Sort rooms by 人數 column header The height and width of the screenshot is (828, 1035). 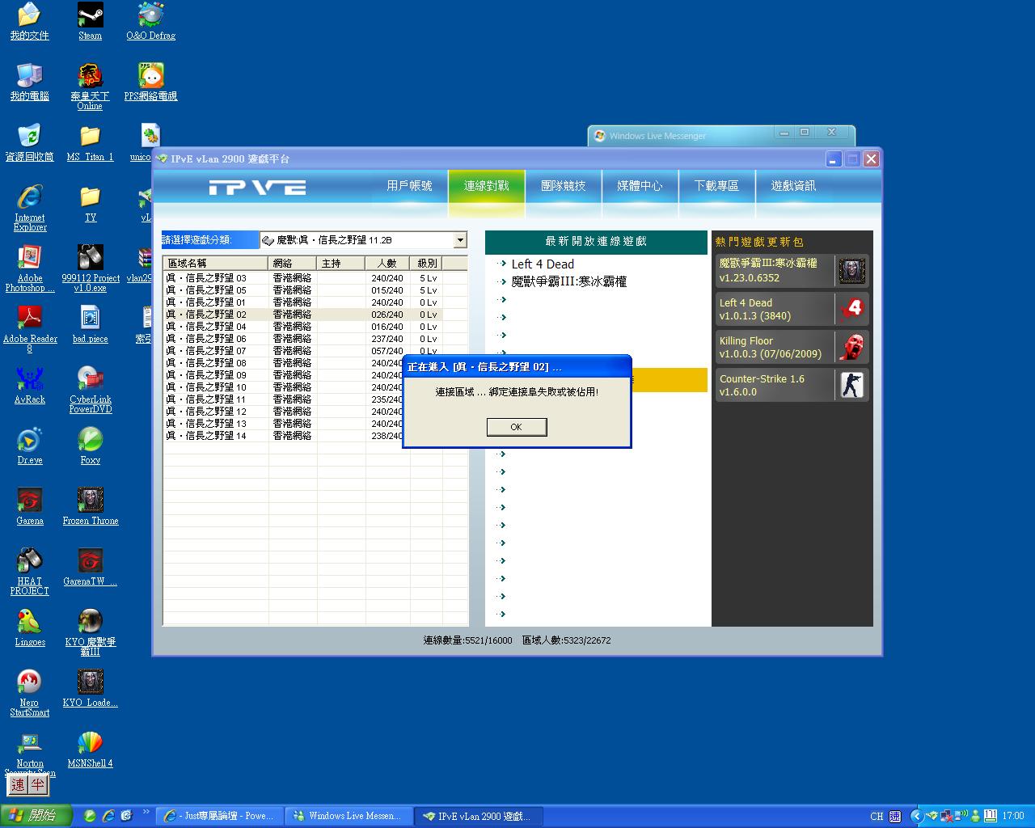387,264
